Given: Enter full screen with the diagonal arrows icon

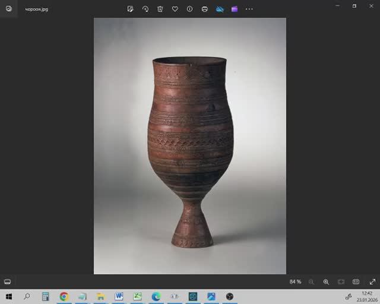Looking at the screenshot, I should coord(372,281).
